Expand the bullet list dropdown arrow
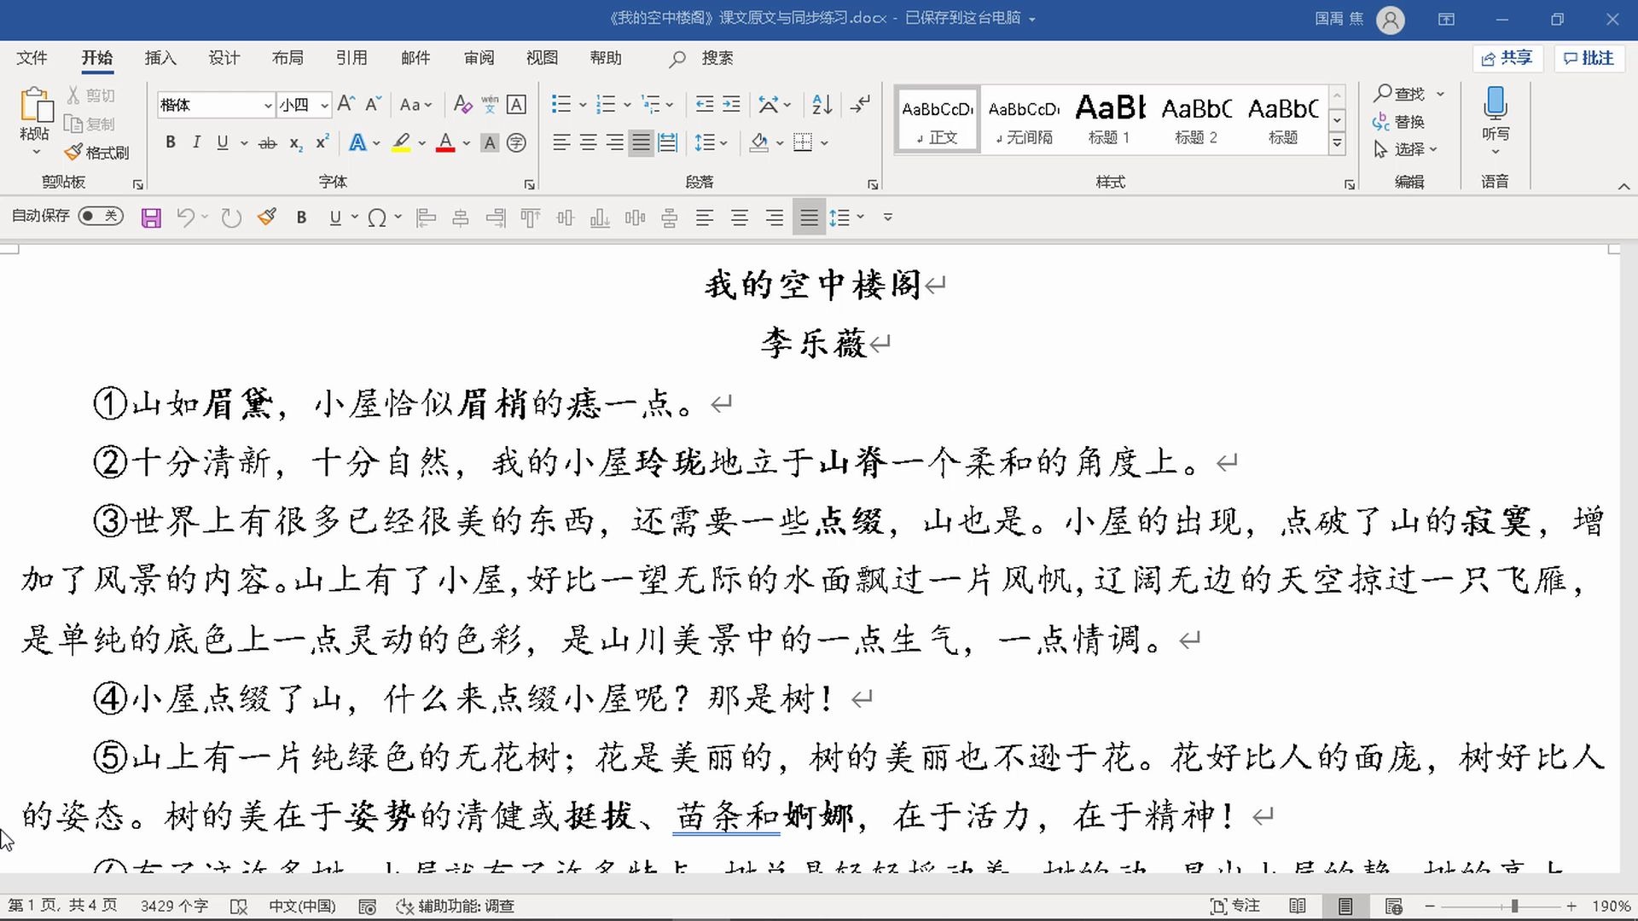1638x921 pixels. (x=583, y=105)
